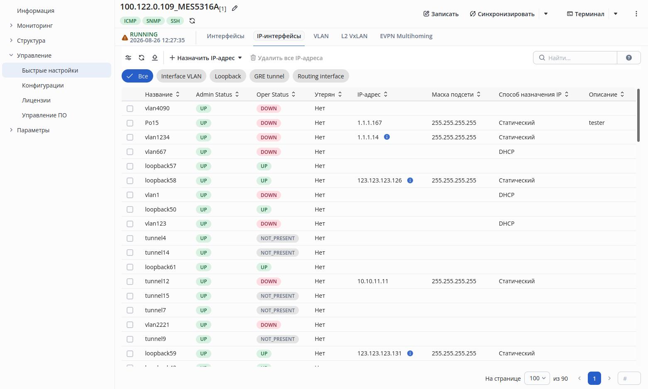648x389 pixels.
Task: Click the info icon beside address 1.1.1.14
Action: click(387, 137)
